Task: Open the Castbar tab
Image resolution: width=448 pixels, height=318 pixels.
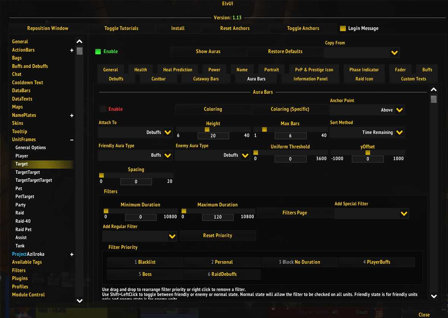Action: coord(158,79)
